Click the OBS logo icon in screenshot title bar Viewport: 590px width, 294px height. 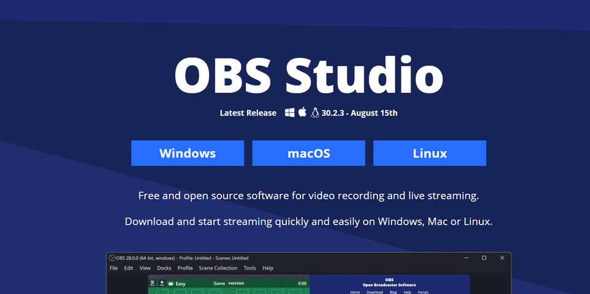pyautogui.click(x=112, y=258)
